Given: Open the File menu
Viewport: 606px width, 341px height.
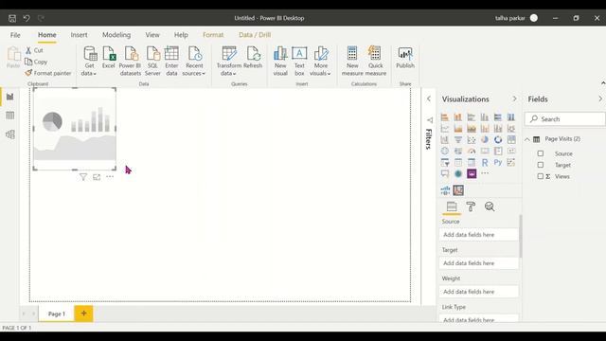Looking at the screenshot, I should coord(15,35).
